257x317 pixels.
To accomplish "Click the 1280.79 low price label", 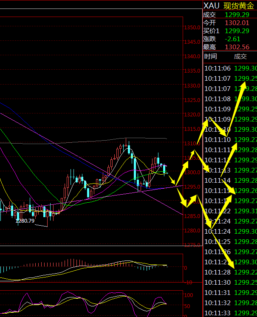I will (x=25, y=221).
